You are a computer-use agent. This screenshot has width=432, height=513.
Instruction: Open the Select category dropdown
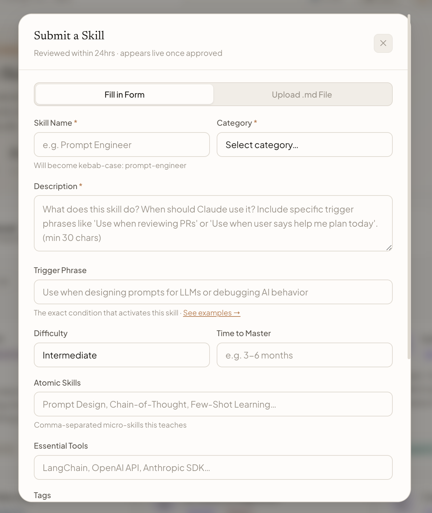pos(304,145)
